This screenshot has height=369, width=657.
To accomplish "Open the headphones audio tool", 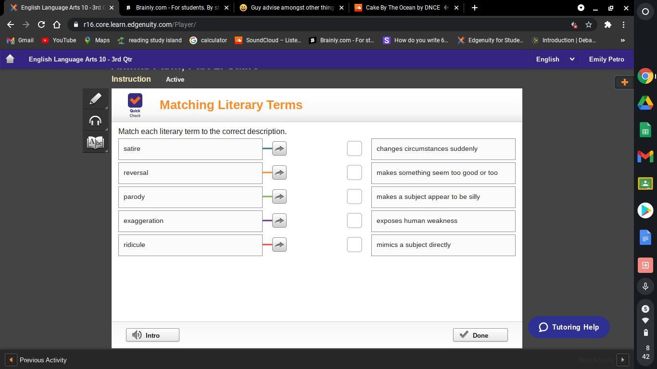I will pos(95,121).
